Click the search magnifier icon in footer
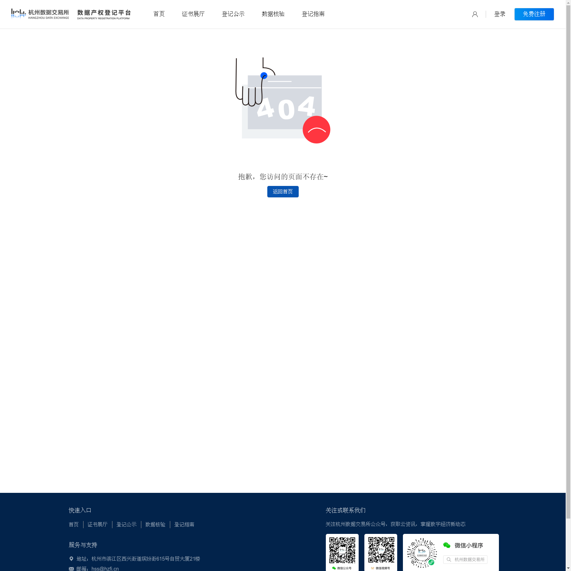The width and height of the screenshot is (571, 571). (x=449, y=560)
